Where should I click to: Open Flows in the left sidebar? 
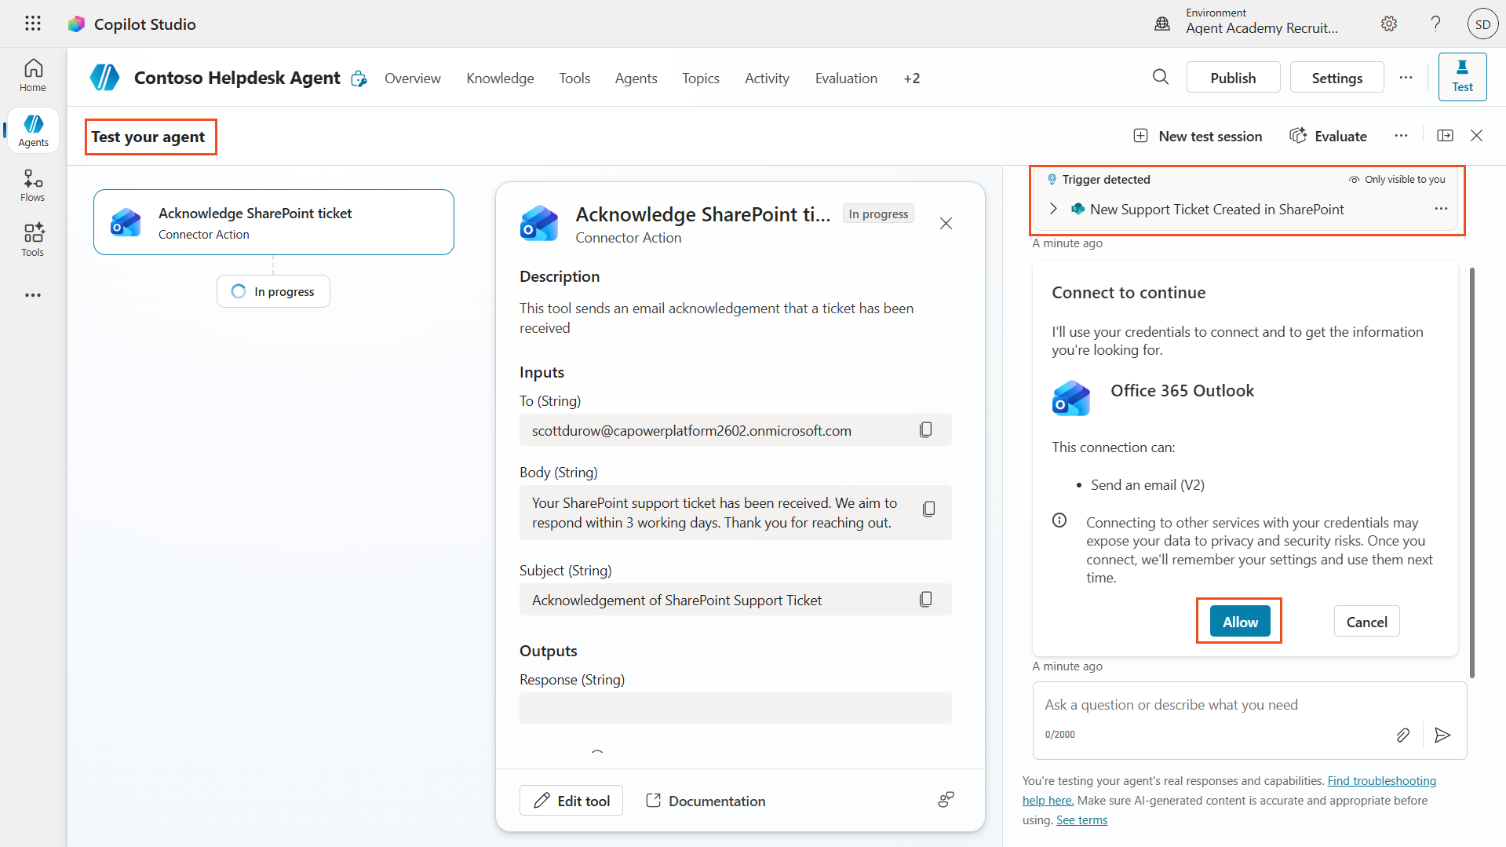click(33, 185)
